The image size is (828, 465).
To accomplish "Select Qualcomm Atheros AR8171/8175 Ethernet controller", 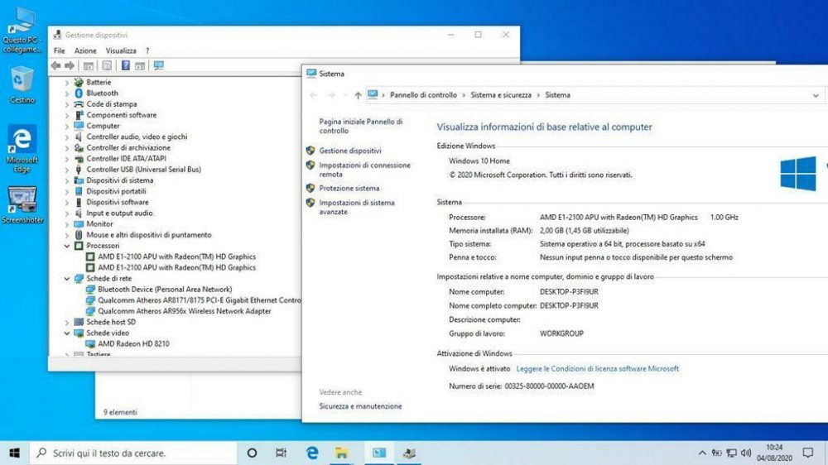I will (199, 300).
